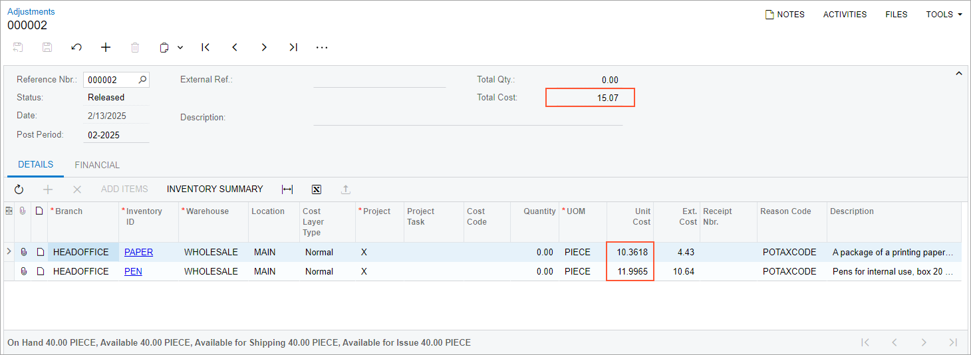Navigate to the next record
Screen dimensions: 971x355
264,47
